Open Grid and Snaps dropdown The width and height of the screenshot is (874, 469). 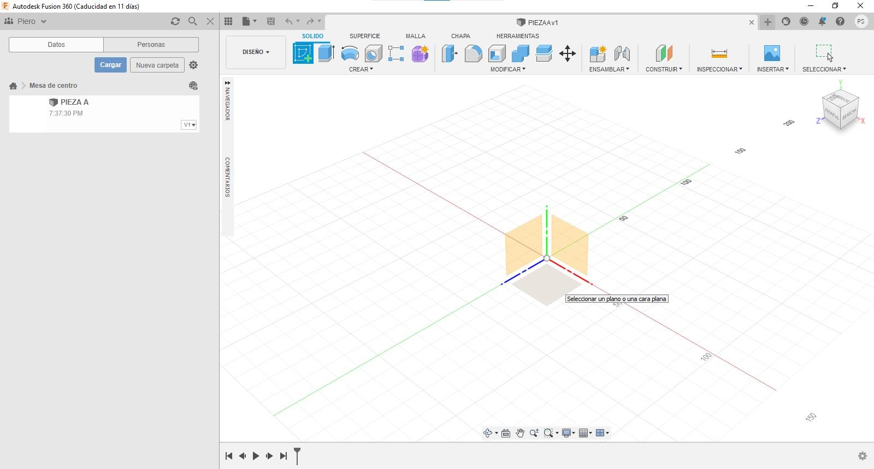pos(586,433)
